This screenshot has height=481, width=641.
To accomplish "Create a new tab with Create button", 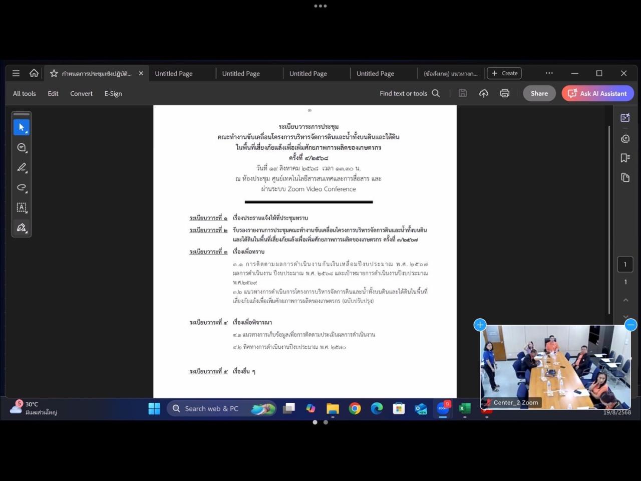I will [504, 73].
